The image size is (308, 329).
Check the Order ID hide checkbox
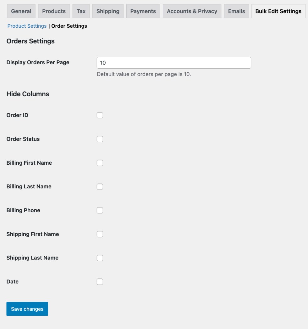point(100,115)
